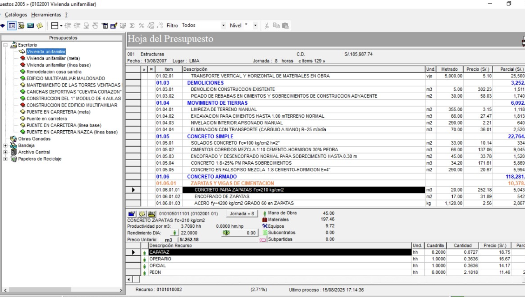
Task: Click the blue folder icon above CONCRETO ZAPATAS
Action: click(132, 214)
